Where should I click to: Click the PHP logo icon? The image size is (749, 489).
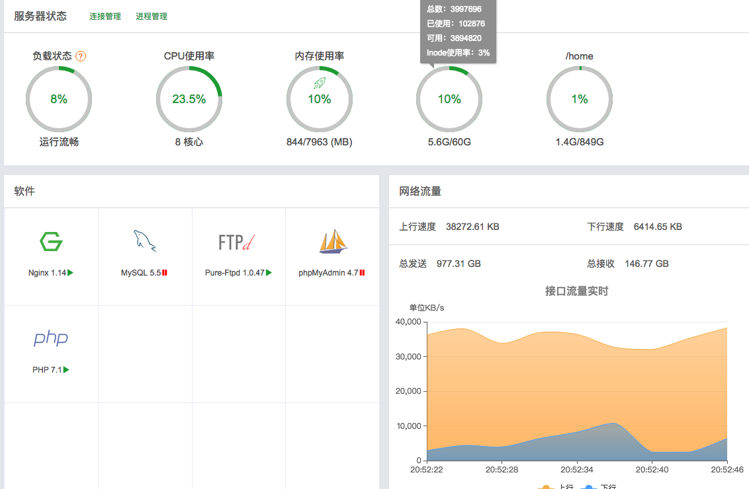pos(51,338)
